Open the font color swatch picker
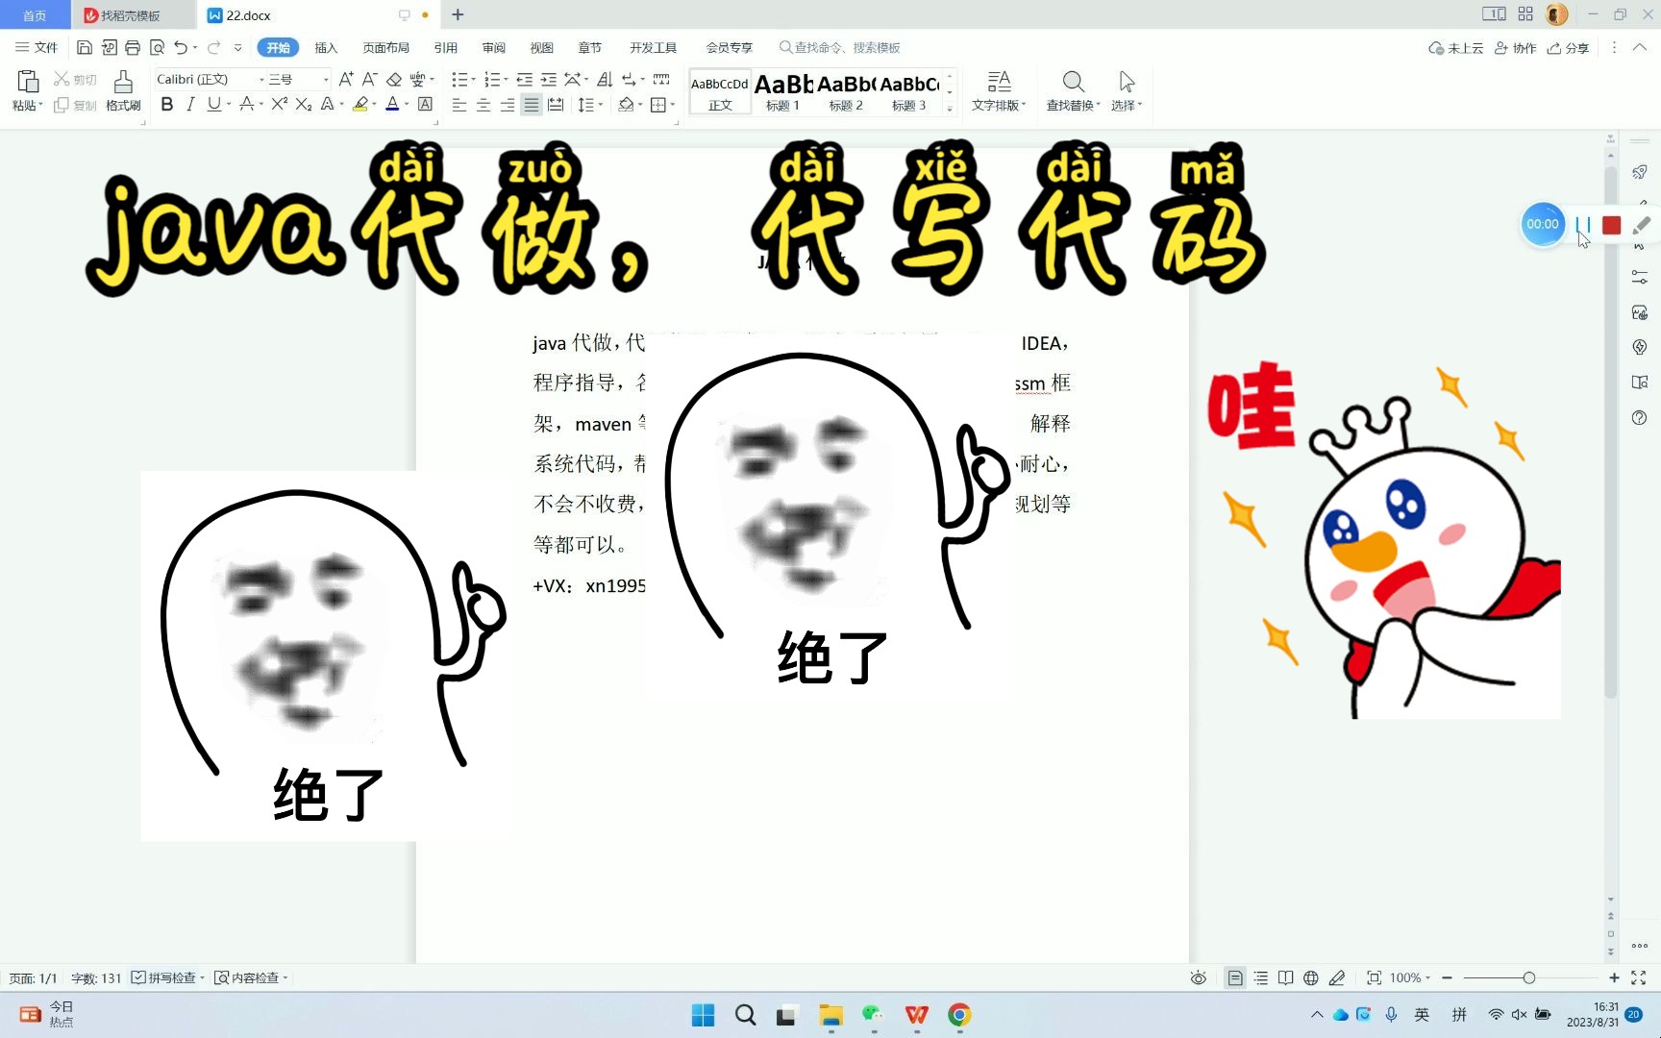Screen dimensions: 1661x1038 [405, 105]
